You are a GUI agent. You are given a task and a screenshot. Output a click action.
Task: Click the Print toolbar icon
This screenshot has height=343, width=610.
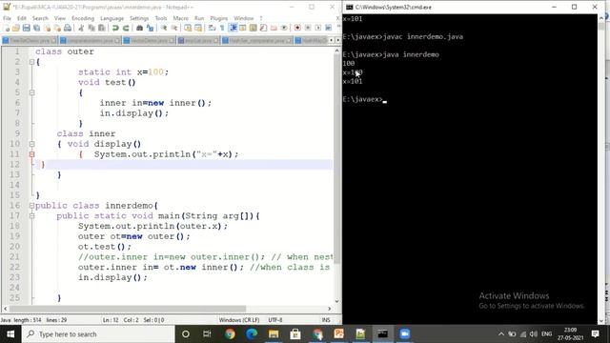tap(68, 28)
